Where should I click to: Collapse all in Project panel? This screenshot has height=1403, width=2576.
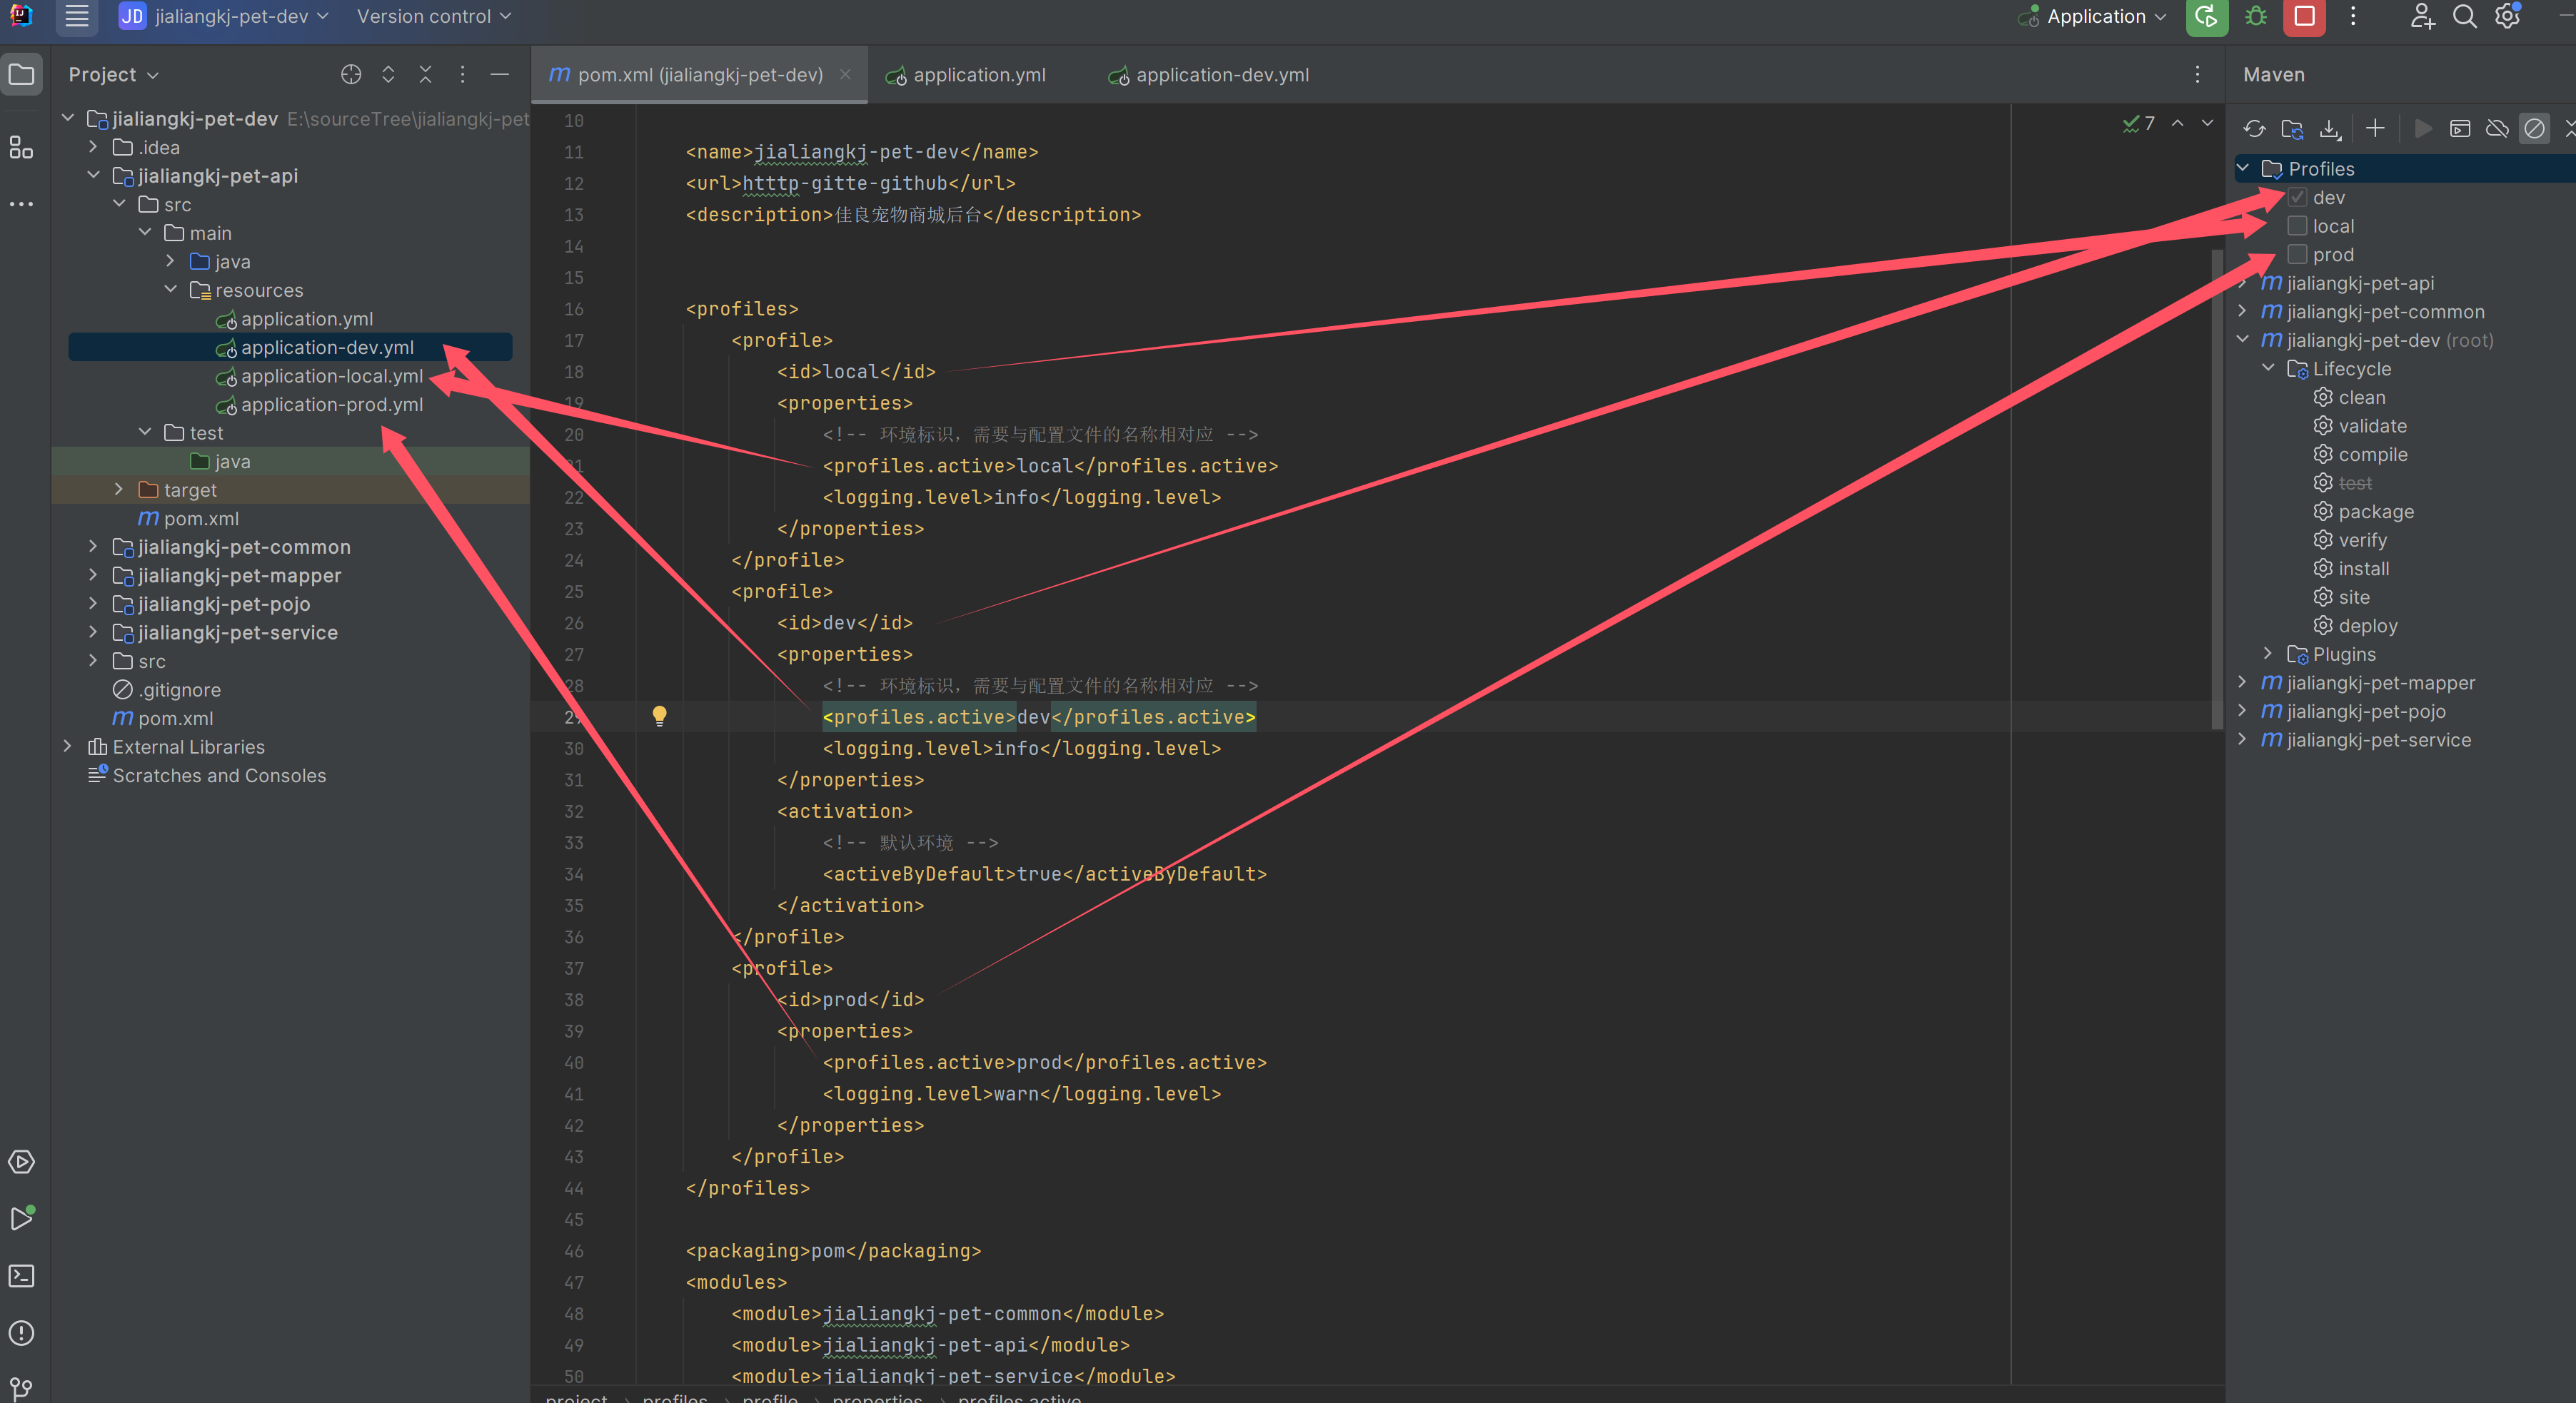(425, 75)
